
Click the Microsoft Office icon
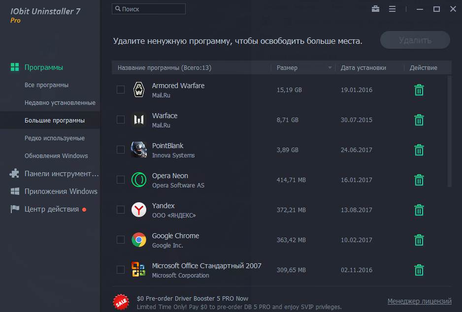pos(138,269)
